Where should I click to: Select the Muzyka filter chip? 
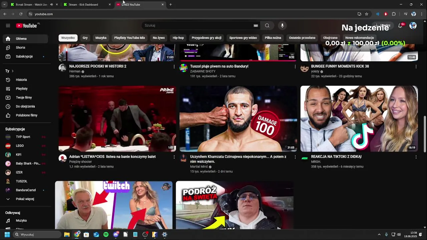coord(101,38)
